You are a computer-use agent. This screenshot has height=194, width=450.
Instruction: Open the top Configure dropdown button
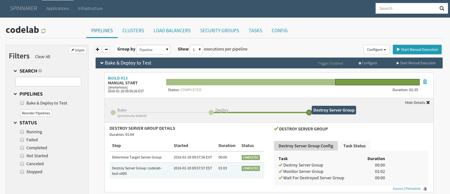click(376, 50)
